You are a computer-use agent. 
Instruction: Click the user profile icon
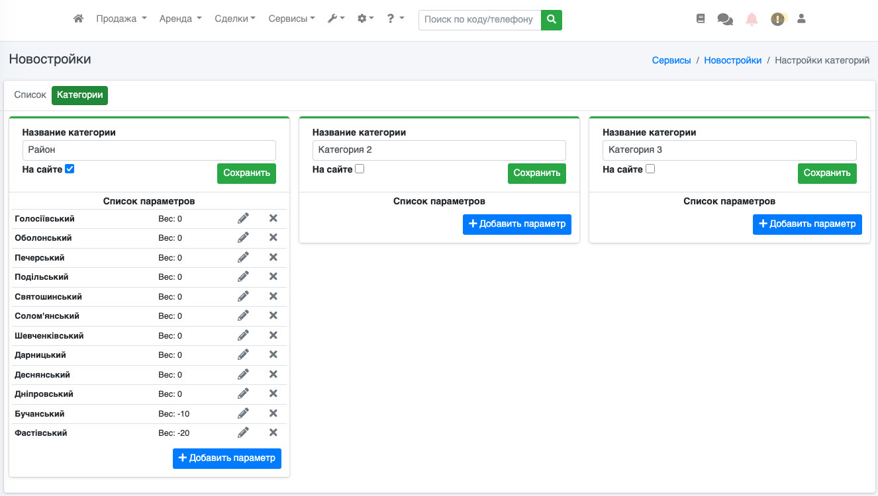(x=801, y=19)
